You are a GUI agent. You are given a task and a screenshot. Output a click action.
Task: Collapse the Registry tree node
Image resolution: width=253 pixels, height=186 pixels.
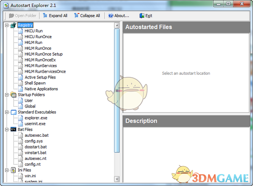coord(7,25)
